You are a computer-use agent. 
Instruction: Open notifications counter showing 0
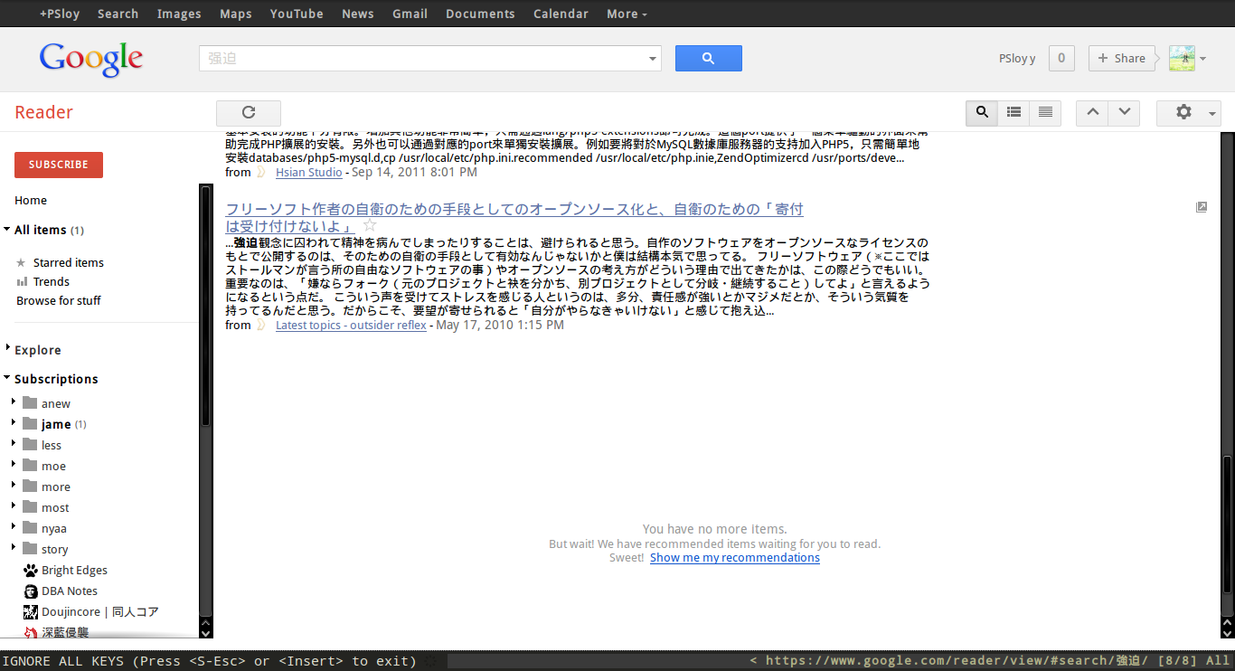[x=1061, y=58]
